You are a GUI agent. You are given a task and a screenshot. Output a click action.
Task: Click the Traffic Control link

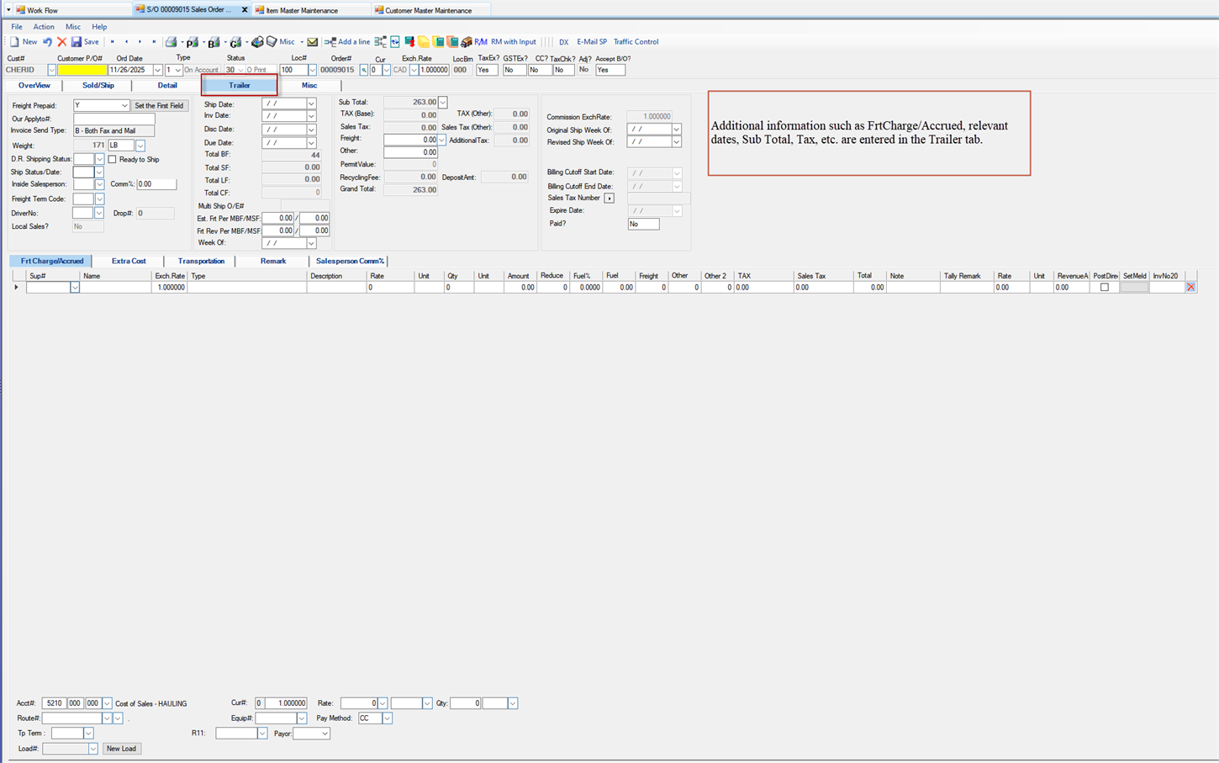(636, 41)
